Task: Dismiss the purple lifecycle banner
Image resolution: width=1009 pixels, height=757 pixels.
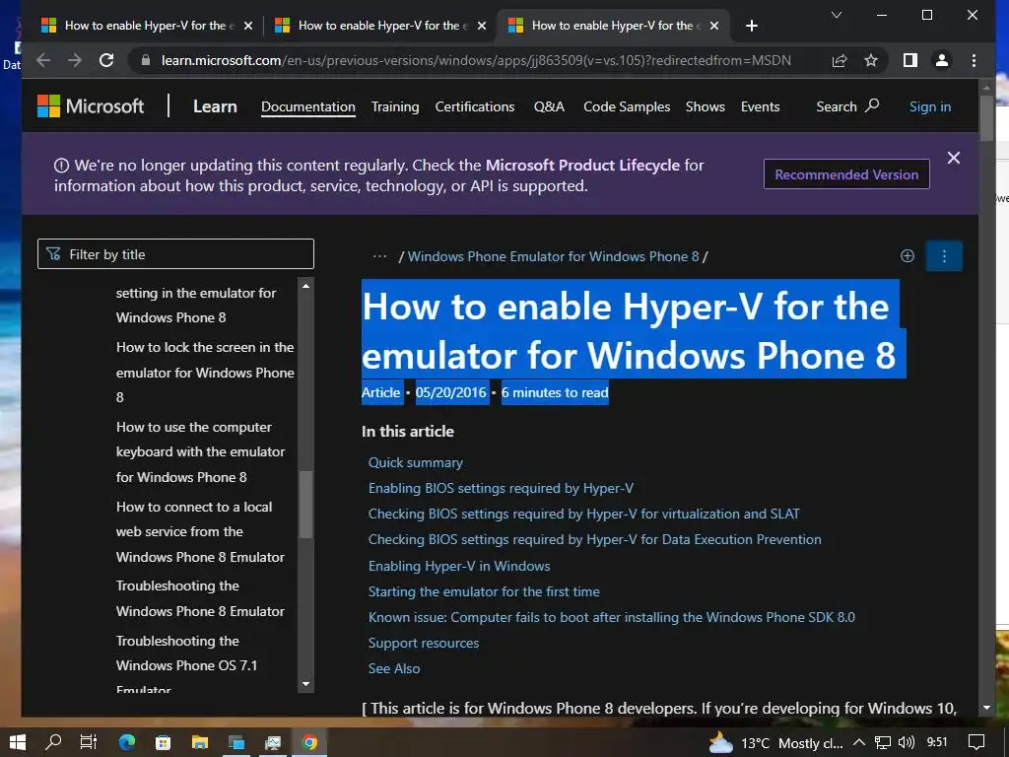Action: pyautogui.click(x=954, y=158)
